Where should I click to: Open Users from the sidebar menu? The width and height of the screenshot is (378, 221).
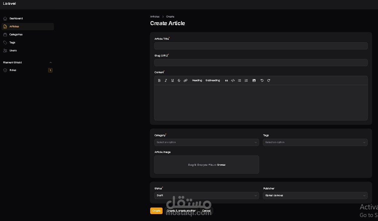tap(28, 51)
